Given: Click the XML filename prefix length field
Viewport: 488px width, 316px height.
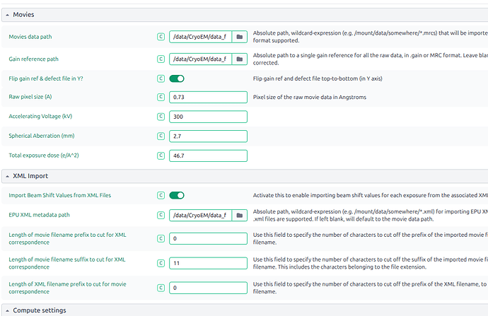Looking at the screenshot, I should (x=208, y=288).
